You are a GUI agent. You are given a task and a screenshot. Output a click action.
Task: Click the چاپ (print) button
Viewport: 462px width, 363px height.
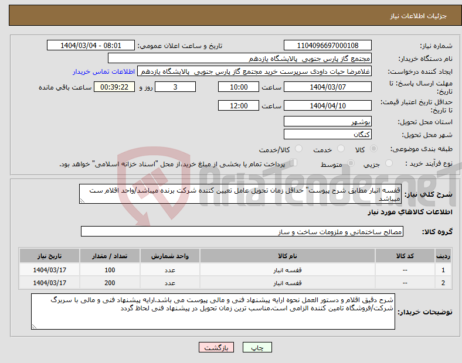[x=257, y=347]
